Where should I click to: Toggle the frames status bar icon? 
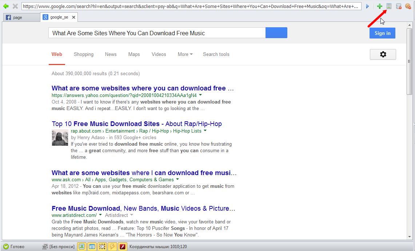102,247
